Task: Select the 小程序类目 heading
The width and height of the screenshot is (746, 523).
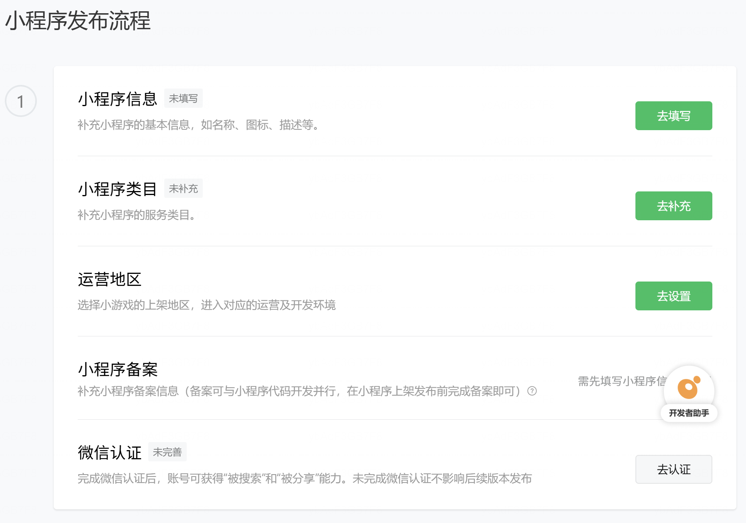Action: pos(117,189)
